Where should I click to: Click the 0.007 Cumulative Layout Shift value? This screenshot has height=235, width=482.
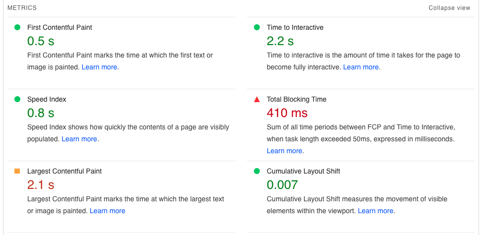click(x=282, y=185)
